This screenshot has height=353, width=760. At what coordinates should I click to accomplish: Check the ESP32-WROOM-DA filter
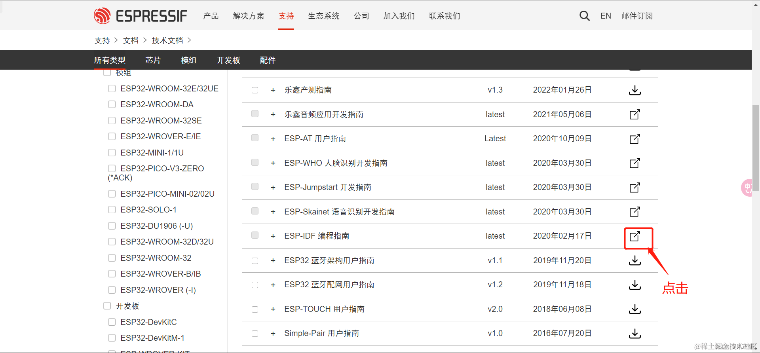tap(112, 104)
